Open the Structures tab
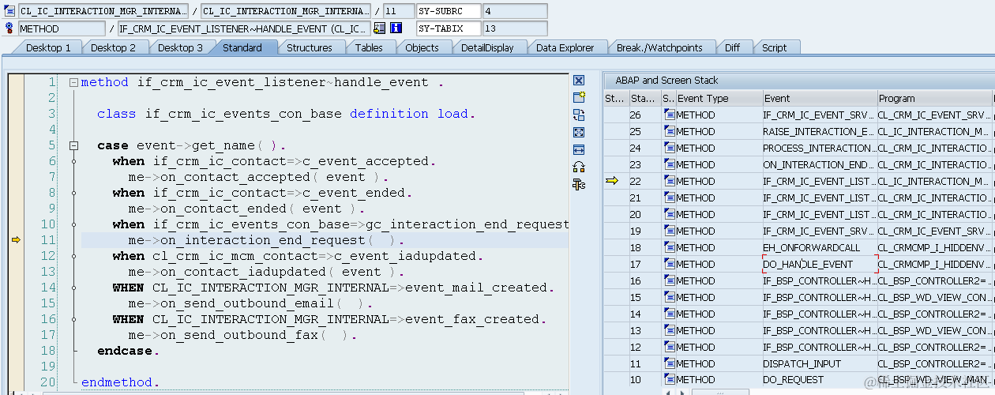 coord(310,47)
